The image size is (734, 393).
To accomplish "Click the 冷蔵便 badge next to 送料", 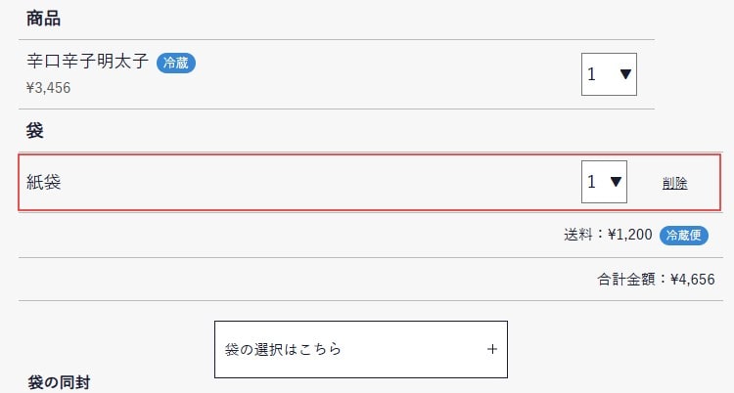I will [684, 235].
